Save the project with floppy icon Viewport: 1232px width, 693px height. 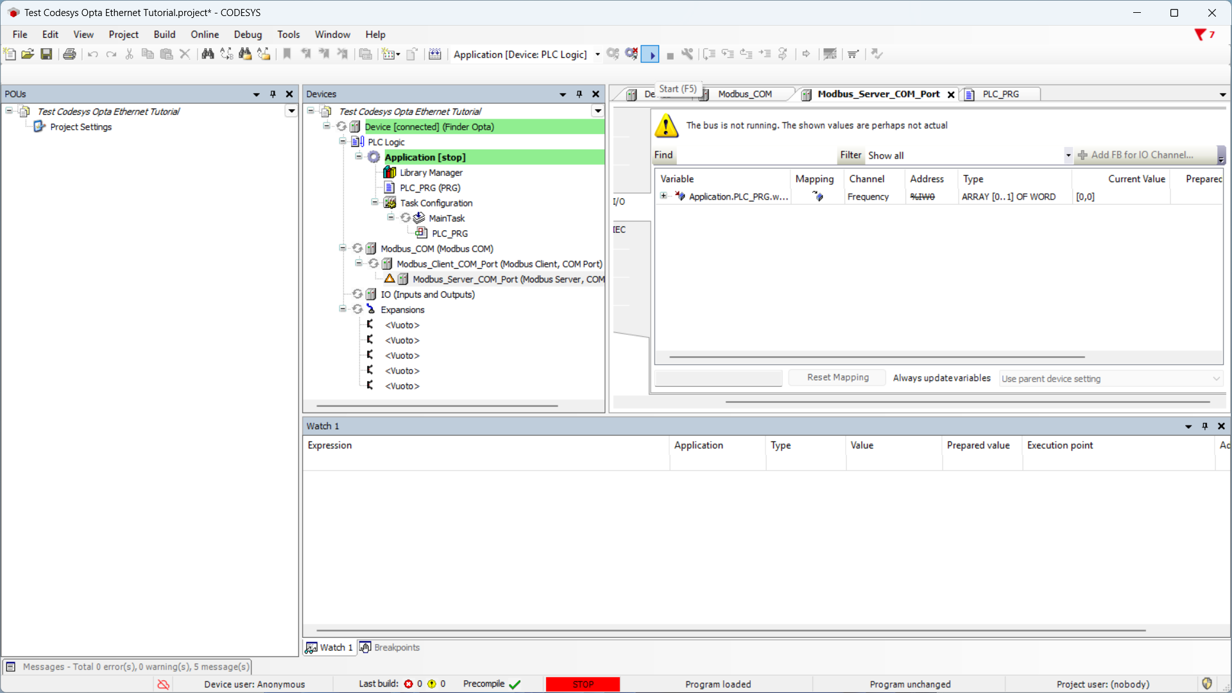click(x=46, y=55)
